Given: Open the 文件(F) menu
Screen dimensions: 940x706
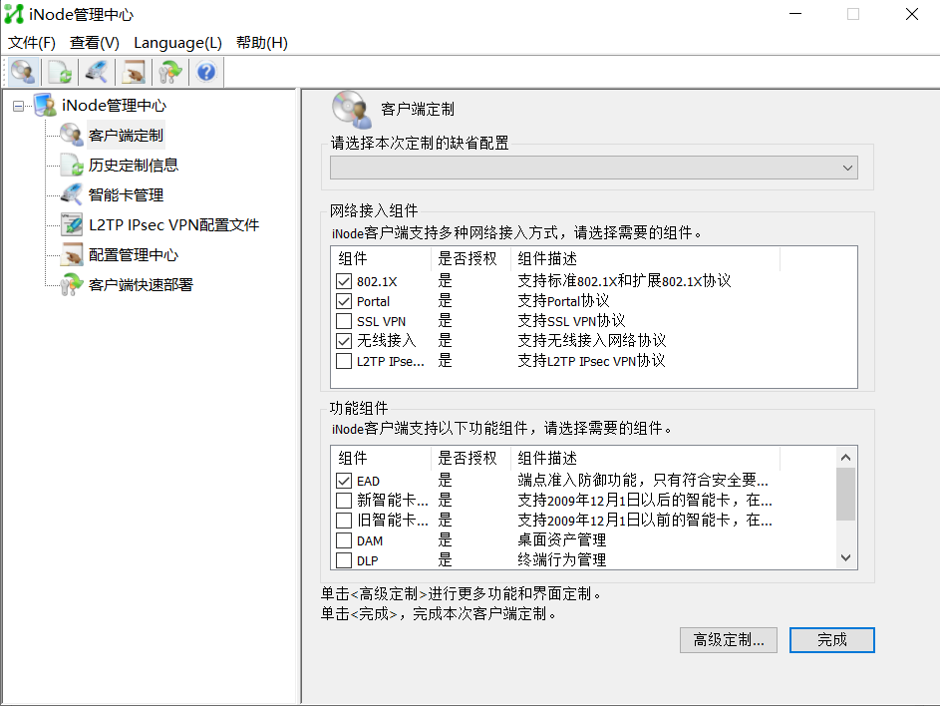Looking at the screenshot, I should pos(32,43).
